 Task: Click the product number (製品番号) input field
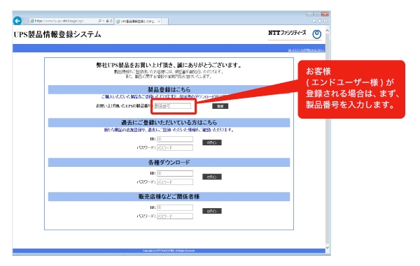(173, 106)
